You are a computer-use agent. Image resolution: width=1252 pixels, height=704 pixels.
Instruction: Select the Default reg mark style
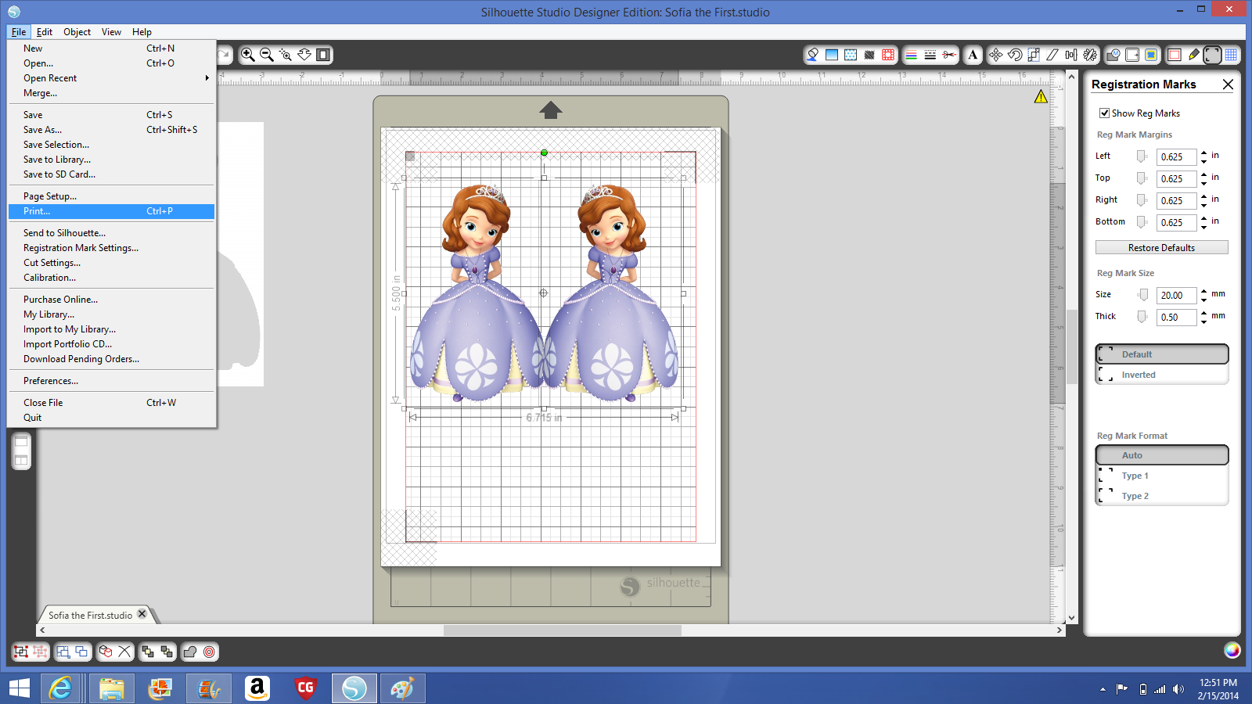[1162, 354]
